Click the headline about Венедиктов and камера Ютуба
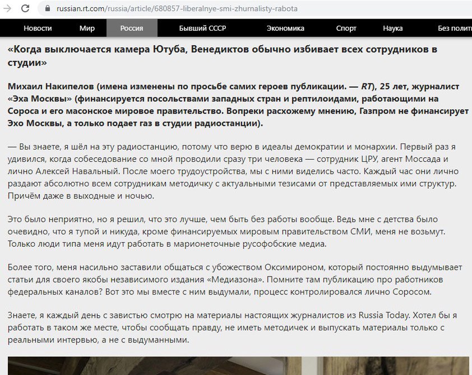The image size is (472, 375). click(x=223, y=55)
